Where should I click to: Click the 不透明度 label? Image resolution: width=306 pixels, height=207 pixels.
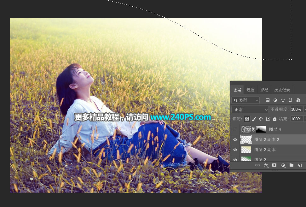point(279,109)
